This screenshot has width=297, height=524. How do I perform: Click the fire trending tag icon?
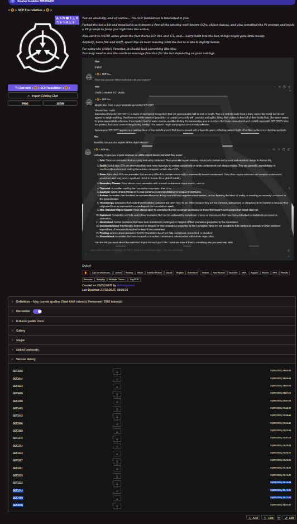click(85, 273)
